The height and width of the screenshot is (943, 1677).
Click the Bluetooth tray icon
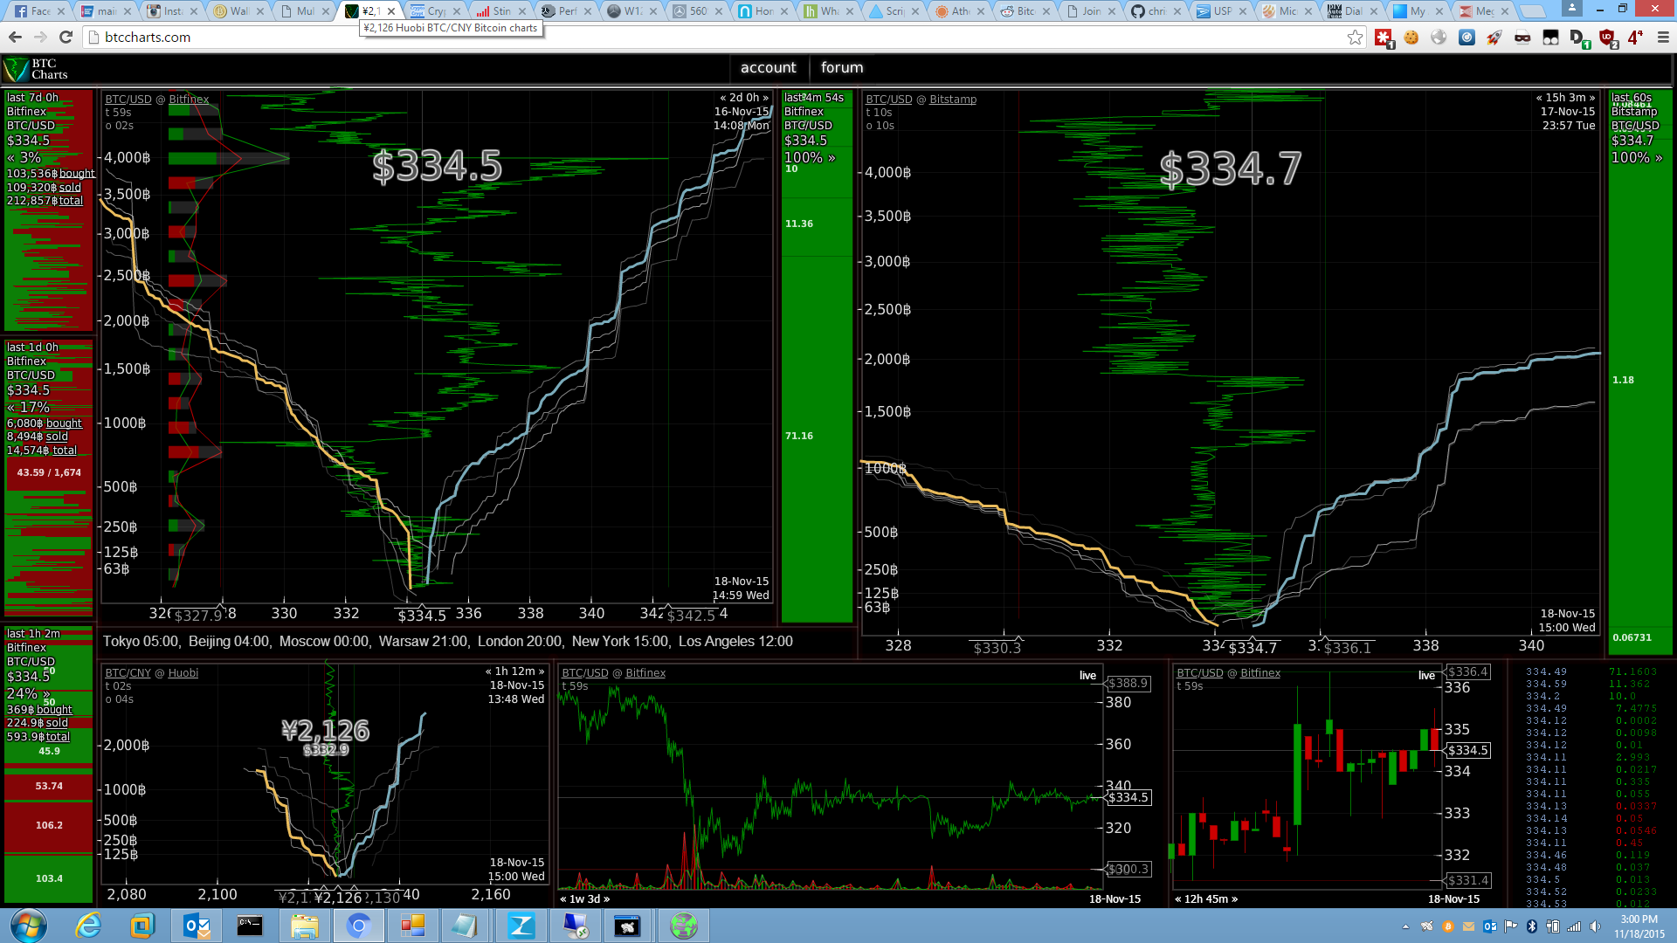(x=1532, y=926)
